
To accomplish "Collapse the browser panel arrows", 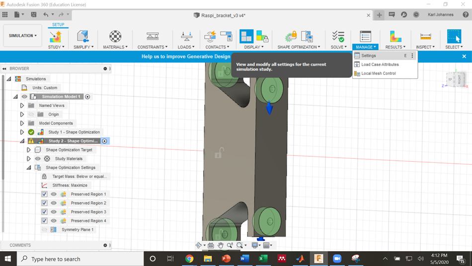I will (4, 68).
